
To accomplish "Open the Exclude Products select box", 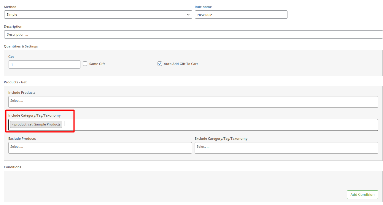I will coord(100,148).
